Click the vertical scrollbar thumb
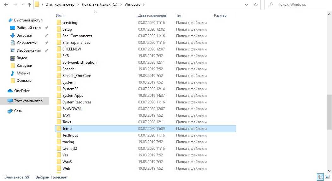 [x=329, y=112]
